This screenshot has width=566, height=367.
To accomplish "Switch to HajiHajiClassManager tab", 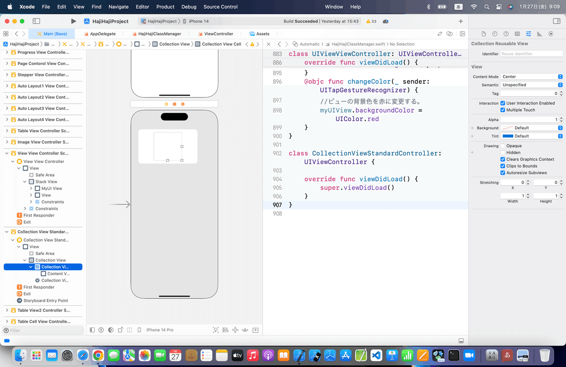I will [x=156, y=34].
